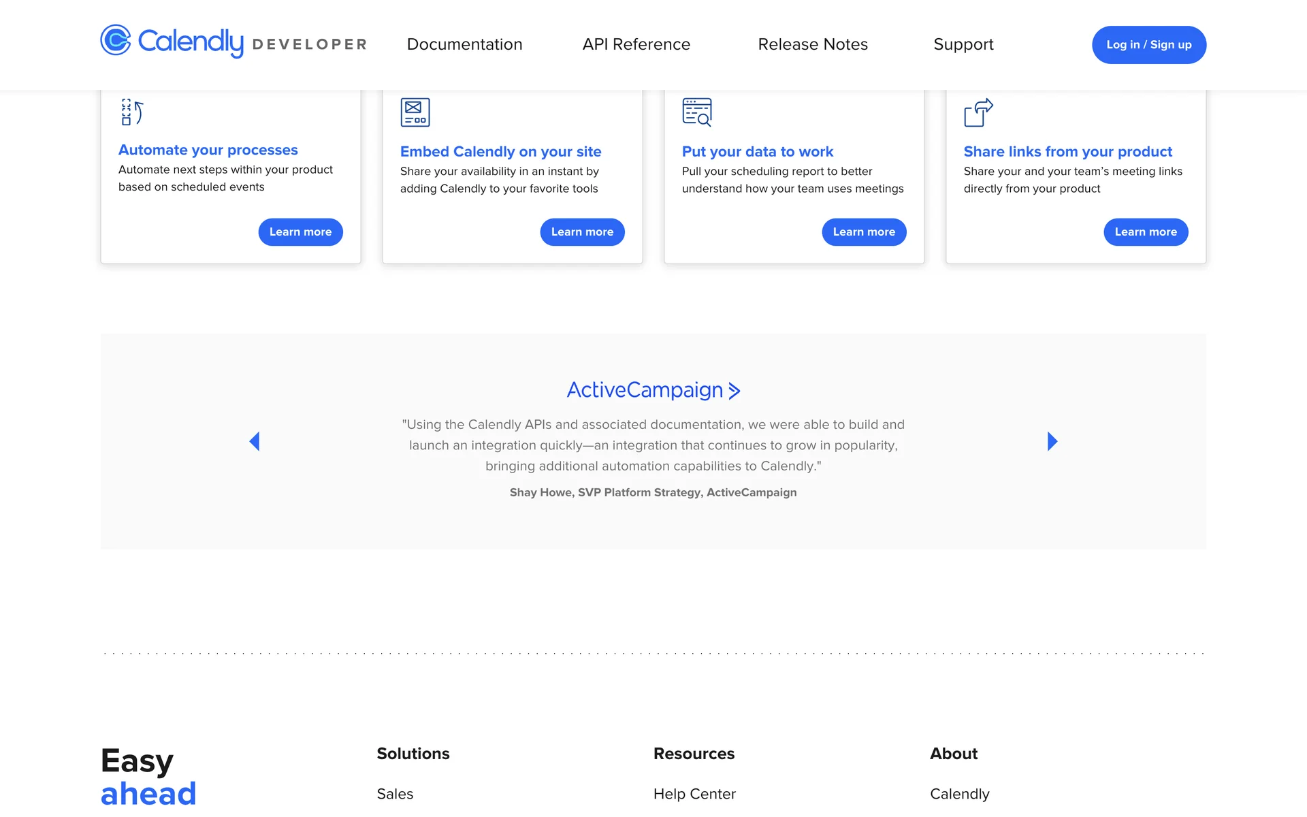
Task: Click the Calendly logo icon
Action: (116, 40)
